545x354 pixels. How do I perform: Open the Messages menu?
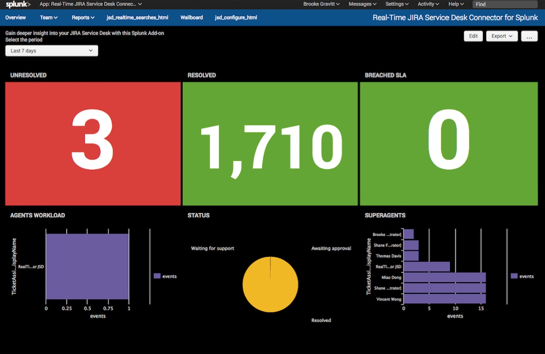pos(362,4)
